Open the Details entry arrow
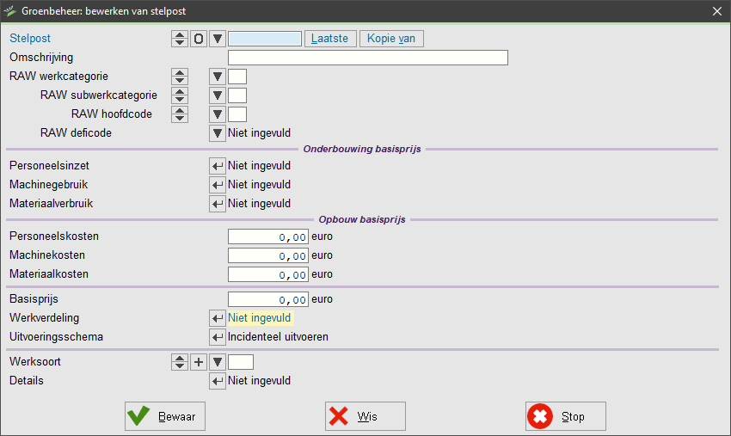The image size is (731, 436). coord(218,381)
